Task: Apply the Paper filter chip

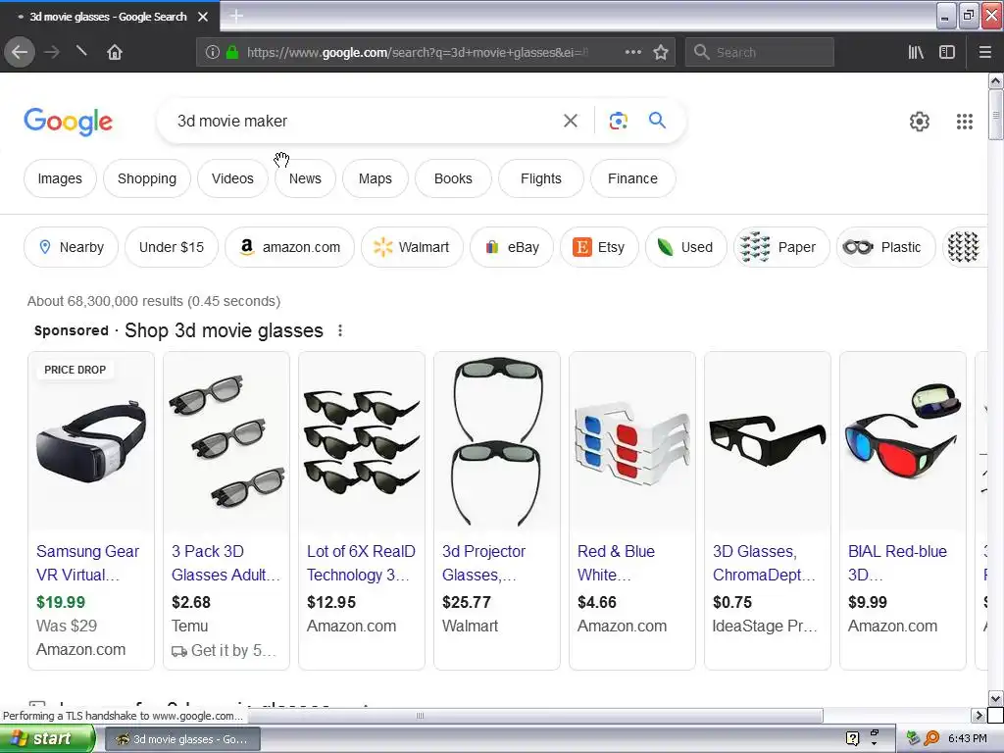Action: (781, 247)
